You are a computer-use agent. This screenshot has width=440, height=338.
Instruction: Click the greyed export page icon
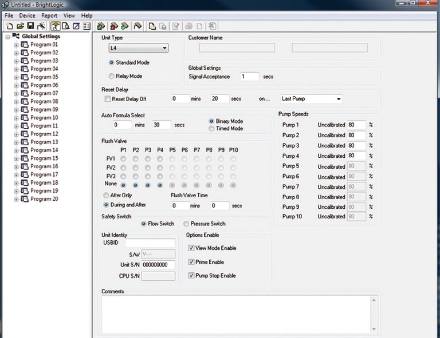pos(212,26)
